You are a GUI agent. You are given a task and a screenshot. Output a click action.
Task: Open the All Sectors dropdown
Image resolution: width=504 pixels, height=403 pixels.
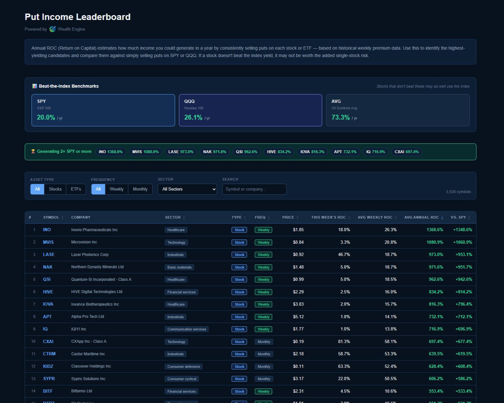[187, 189]
